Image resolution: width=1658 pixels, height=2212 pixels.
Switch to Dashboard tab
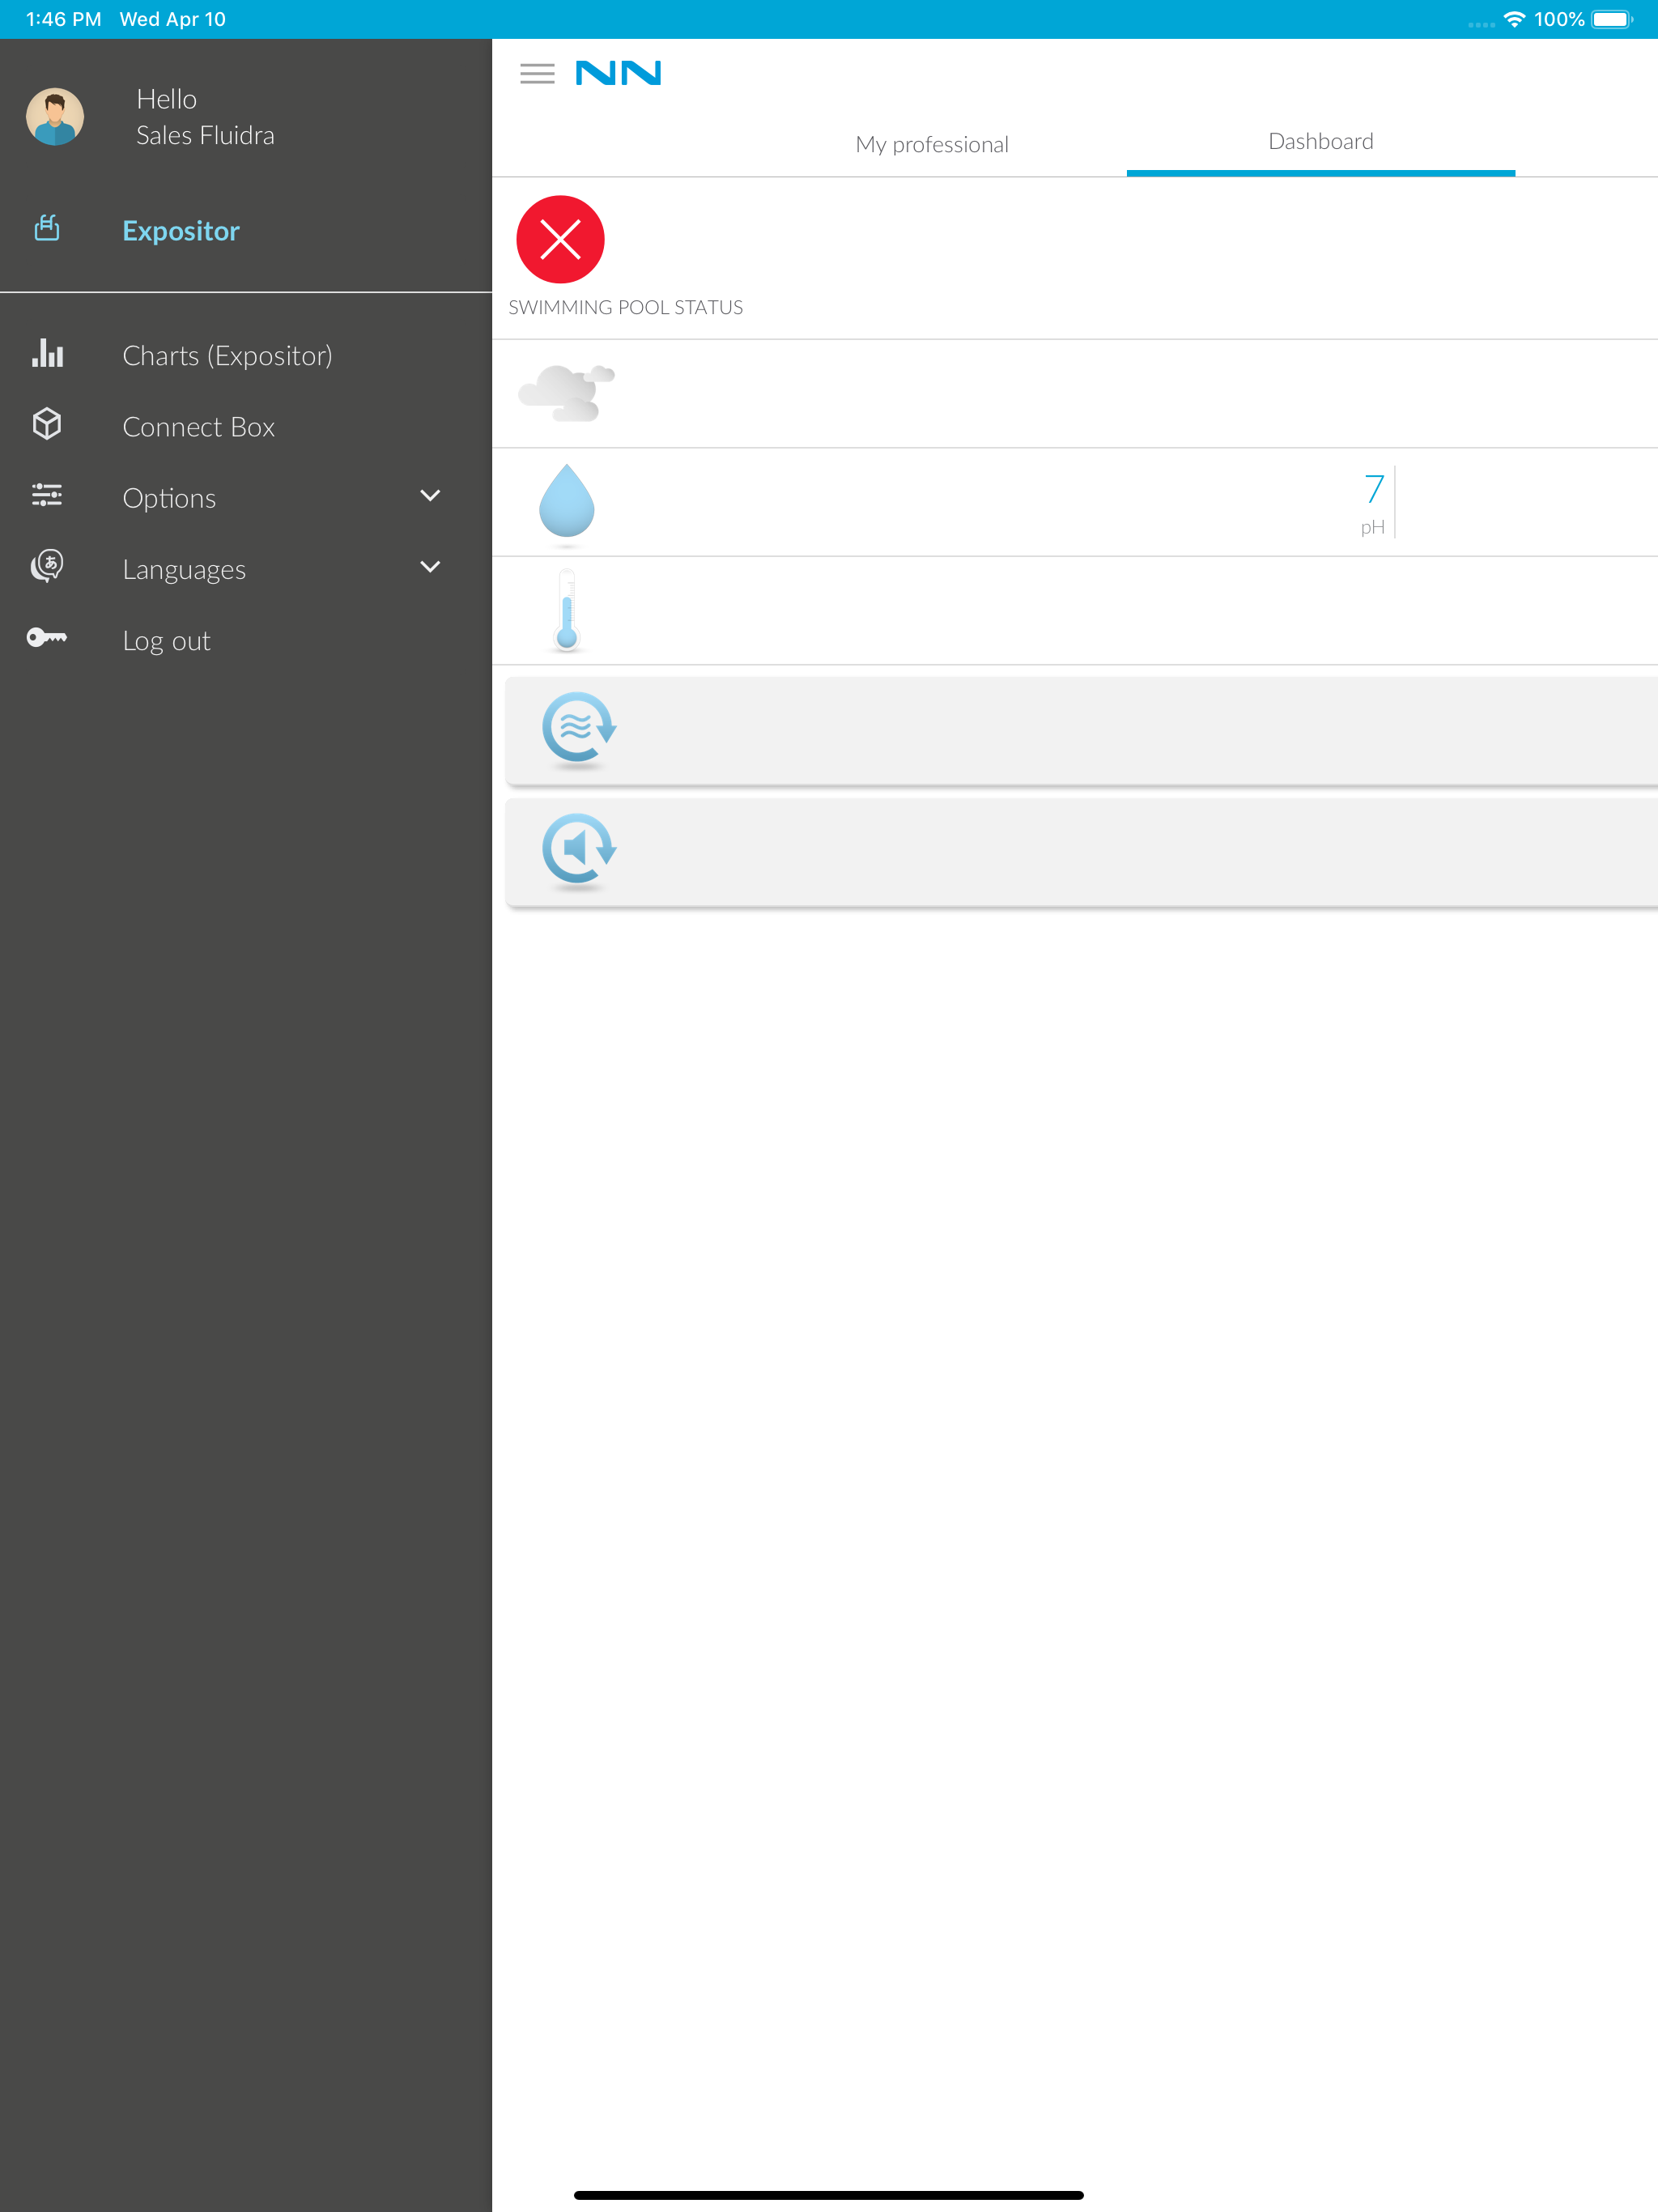pyautogui.click(x=1321, y=142)
